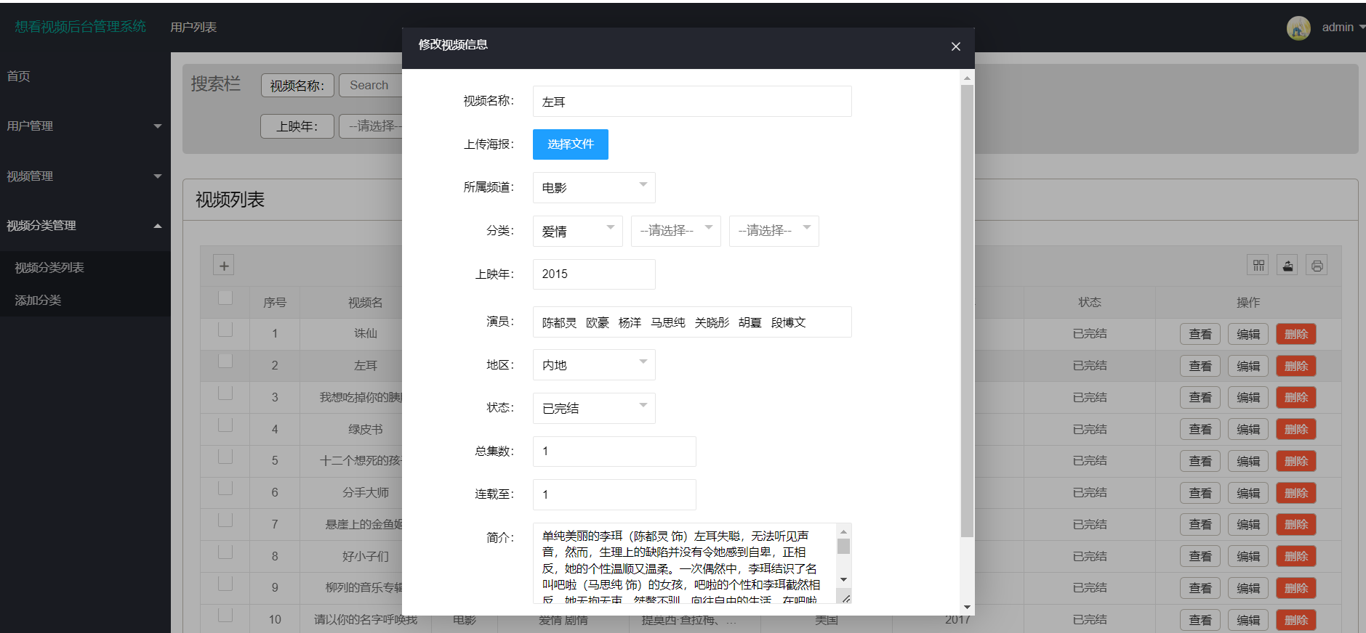
Task: Click the print icon in table toolbar
Action: click(1317, 266)
